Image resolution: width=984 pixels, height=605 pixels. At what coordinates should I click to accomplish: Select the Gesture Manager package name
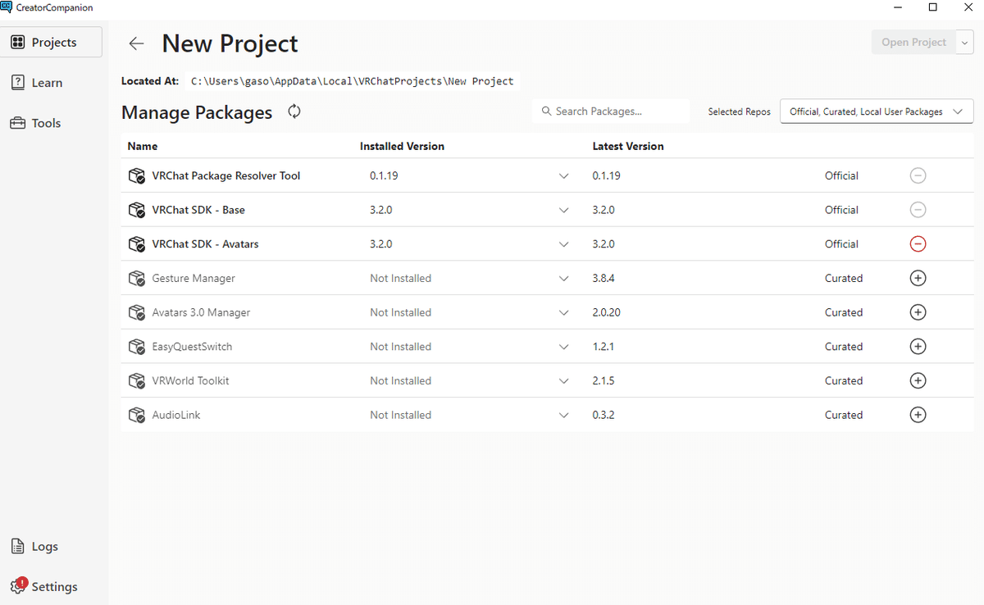point(194,279)
